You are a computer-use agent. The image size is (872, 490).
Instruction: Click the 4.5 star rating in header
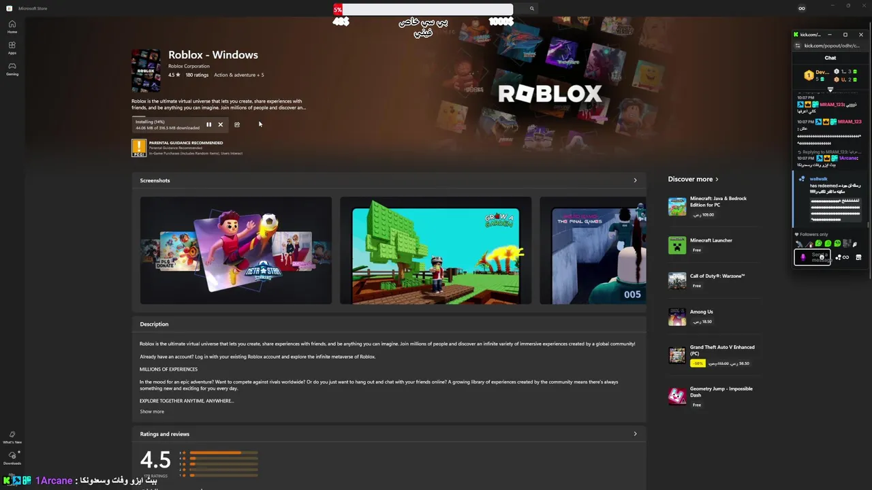click(x=174, y=75)
